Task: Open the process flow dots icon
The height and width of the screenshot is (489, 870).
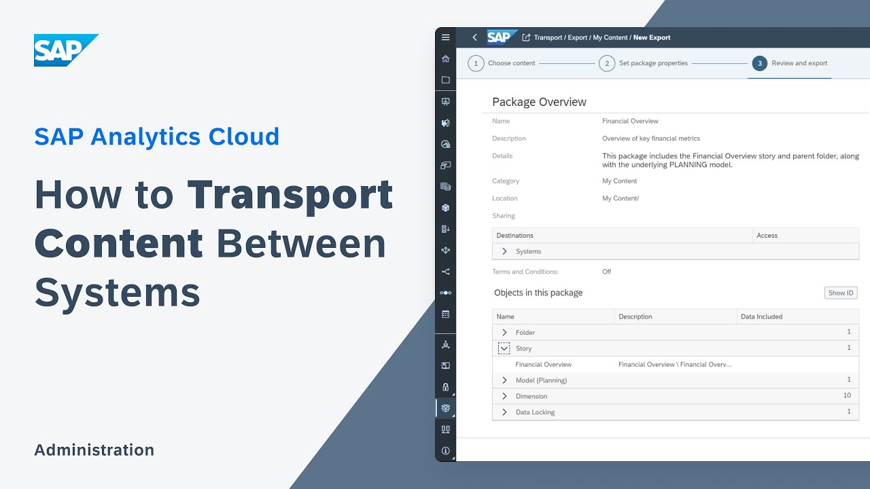Action: 445,293
